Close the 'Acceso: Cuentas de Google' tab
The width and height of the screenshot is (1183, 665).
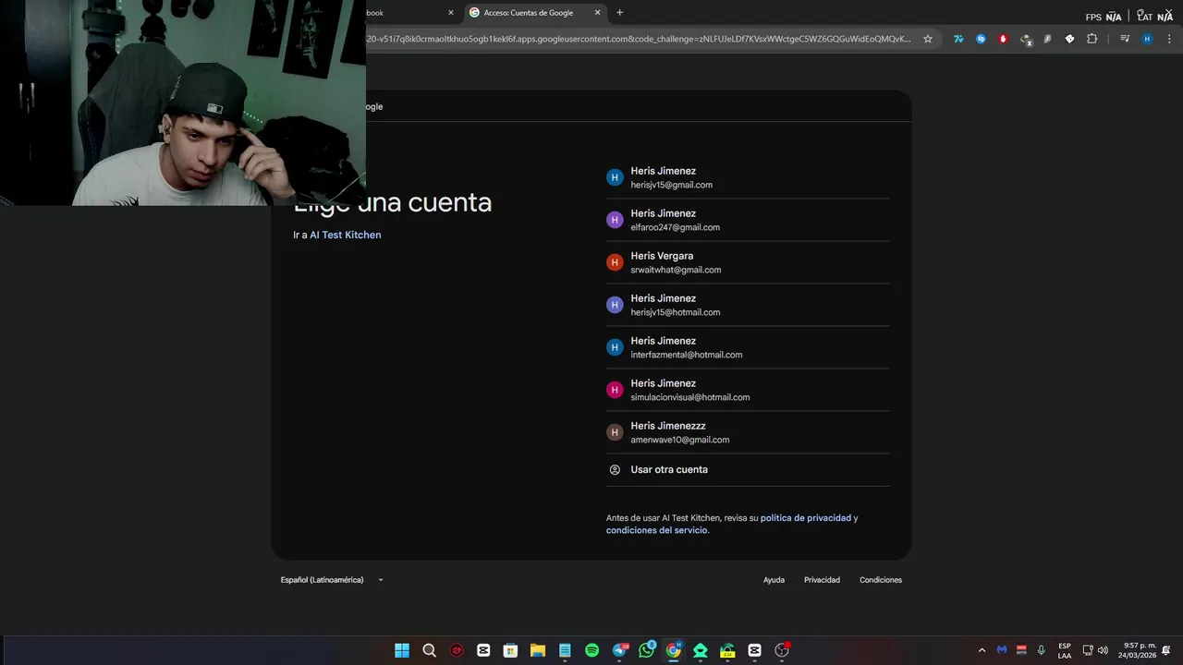coord(597,13)
